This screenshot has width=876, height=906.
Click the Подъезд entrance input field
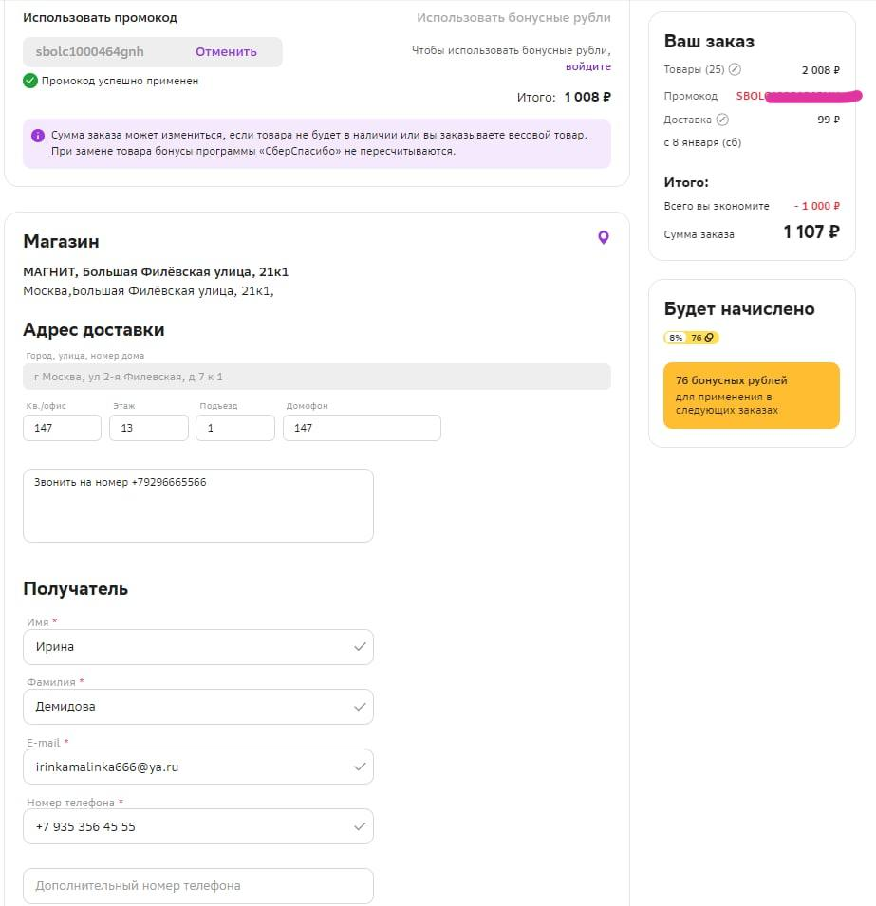coord(235,428)
